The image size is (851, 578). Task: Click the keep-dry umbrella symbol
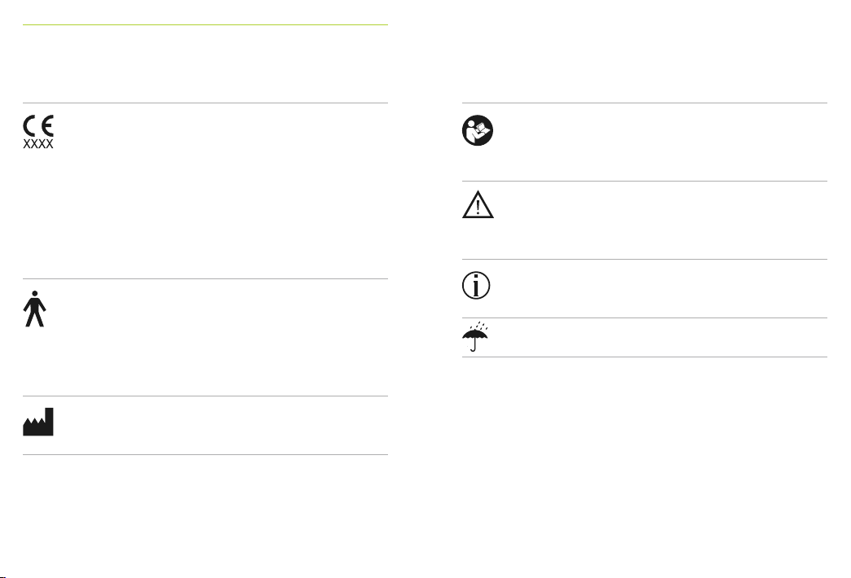(475, 337)
